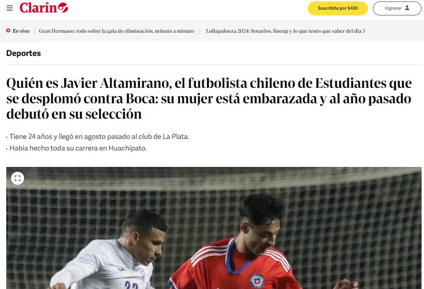
Task: Click the Javier Altamirano article headline
Action: point(209,98)
